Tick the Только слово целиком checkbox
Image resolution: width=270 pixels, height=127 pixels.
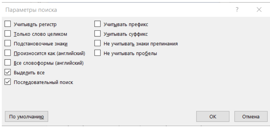pyautogui.click(x=8, y=34)
